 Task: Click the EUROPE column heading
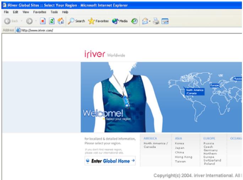click(209, 138)
